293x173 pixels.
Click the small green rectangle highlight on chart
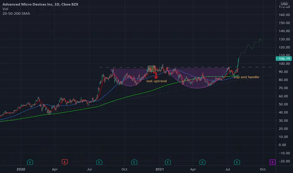coord(151,69)
